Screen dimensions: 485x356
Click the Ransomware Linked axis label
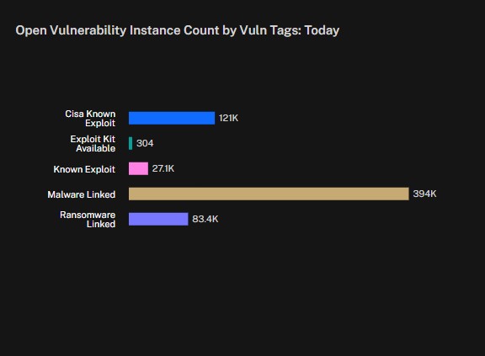(x=88, y=220)
